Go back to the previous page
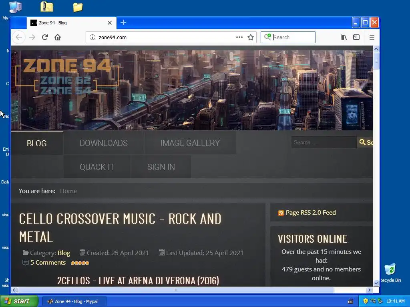Viewport: 410px width, 307px height. point(19,37)
